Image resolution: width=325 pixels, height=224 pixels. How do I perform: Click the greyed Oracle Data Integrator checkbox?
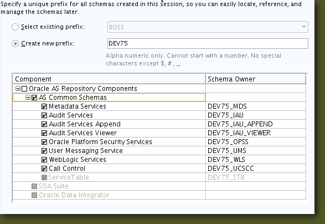[x=34, y=195]
